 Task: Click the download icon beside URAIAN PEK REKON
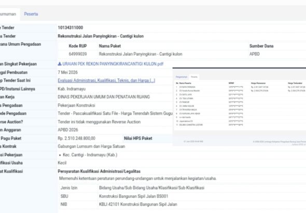pos(60,64)
